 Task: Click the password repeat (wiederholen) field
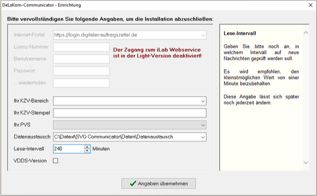pos(81,83)
